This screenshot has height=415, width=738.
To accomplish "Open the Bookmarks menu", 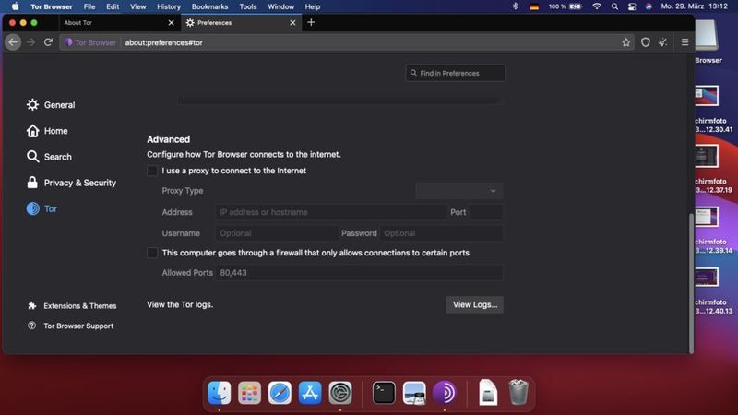I will coord(209,6).
